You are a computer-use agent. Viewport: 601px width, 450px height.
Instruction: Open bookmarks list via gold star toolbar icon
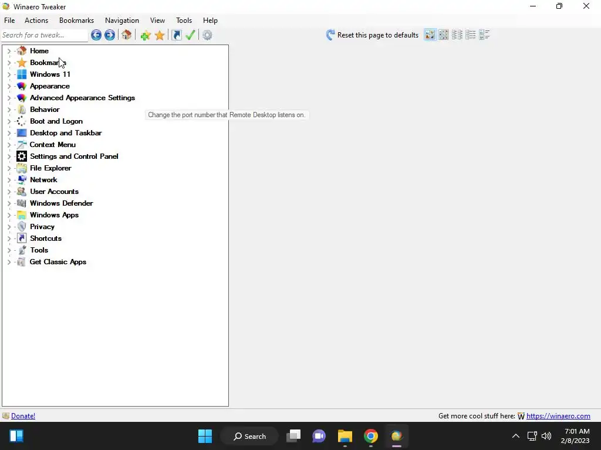(x=160, y=35)
